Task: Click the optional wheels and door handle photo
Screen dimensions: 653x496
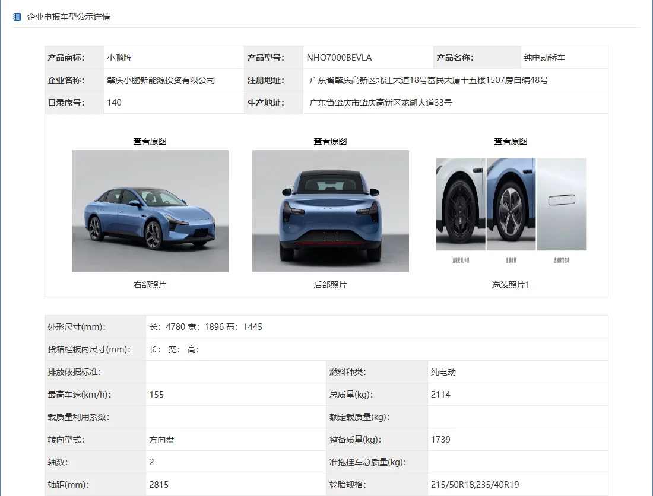Action: pyautogui.click(x=511, y=211)
